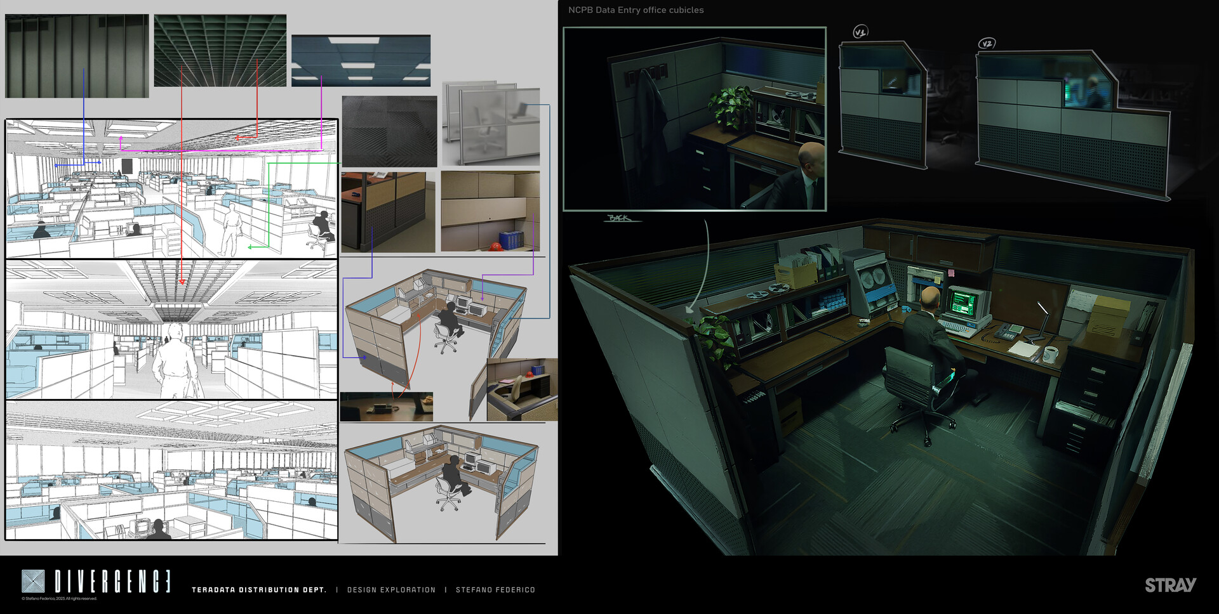Click the fluorescent ceiling light panel image

pyautogui.click(x=361, y=60)
